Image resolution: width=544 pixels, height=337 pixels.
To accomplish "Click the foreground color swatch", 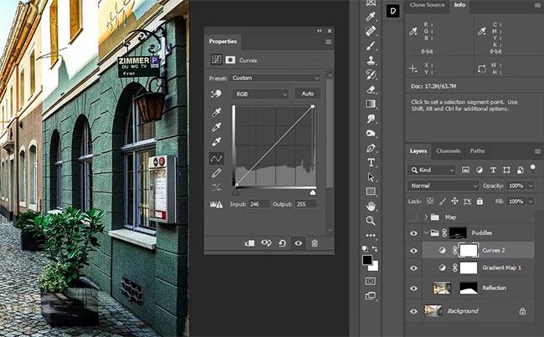I will 367,262.
